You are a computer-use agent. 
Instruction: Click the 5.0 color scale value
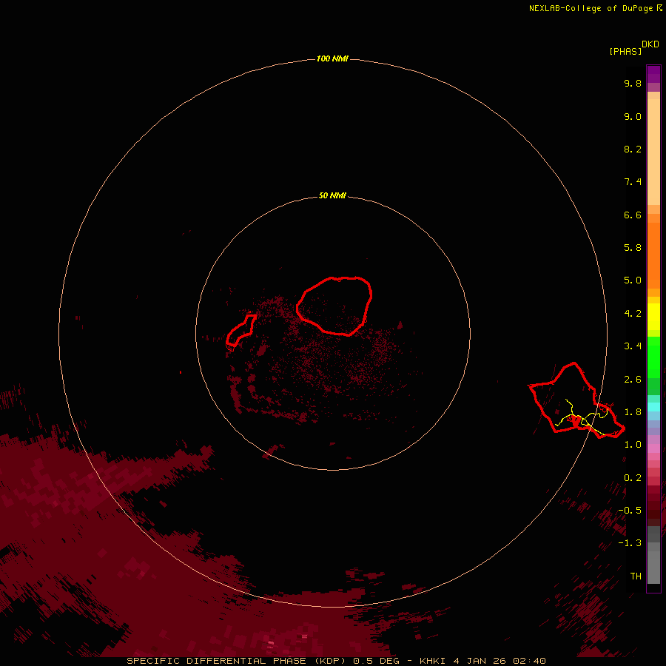click(633, 280)
